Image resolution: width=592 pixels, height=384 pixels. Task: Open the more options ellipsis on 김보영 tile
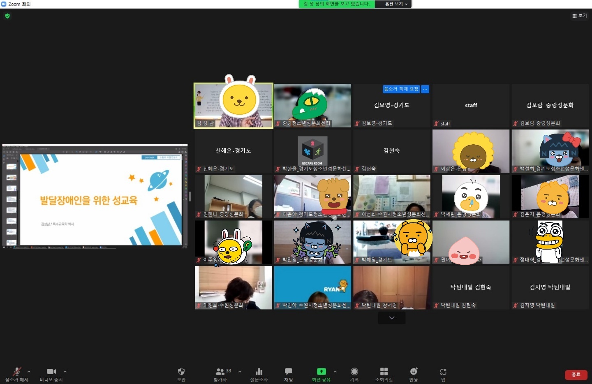tap(425, 89)
